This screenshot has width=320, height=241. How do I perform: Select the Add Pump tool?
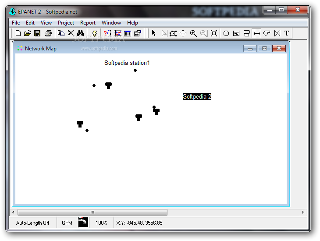(x=267, y=33)
